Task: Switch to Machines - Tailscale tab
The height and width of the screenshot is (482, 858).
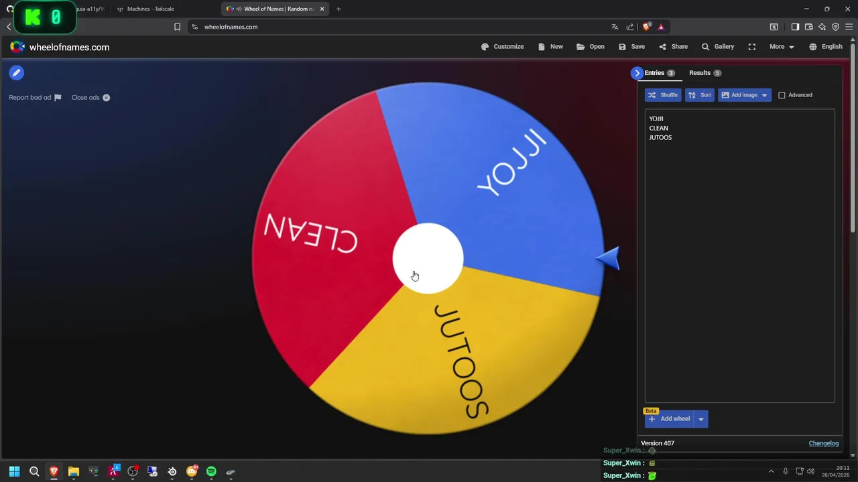Action: coord(150,9)
